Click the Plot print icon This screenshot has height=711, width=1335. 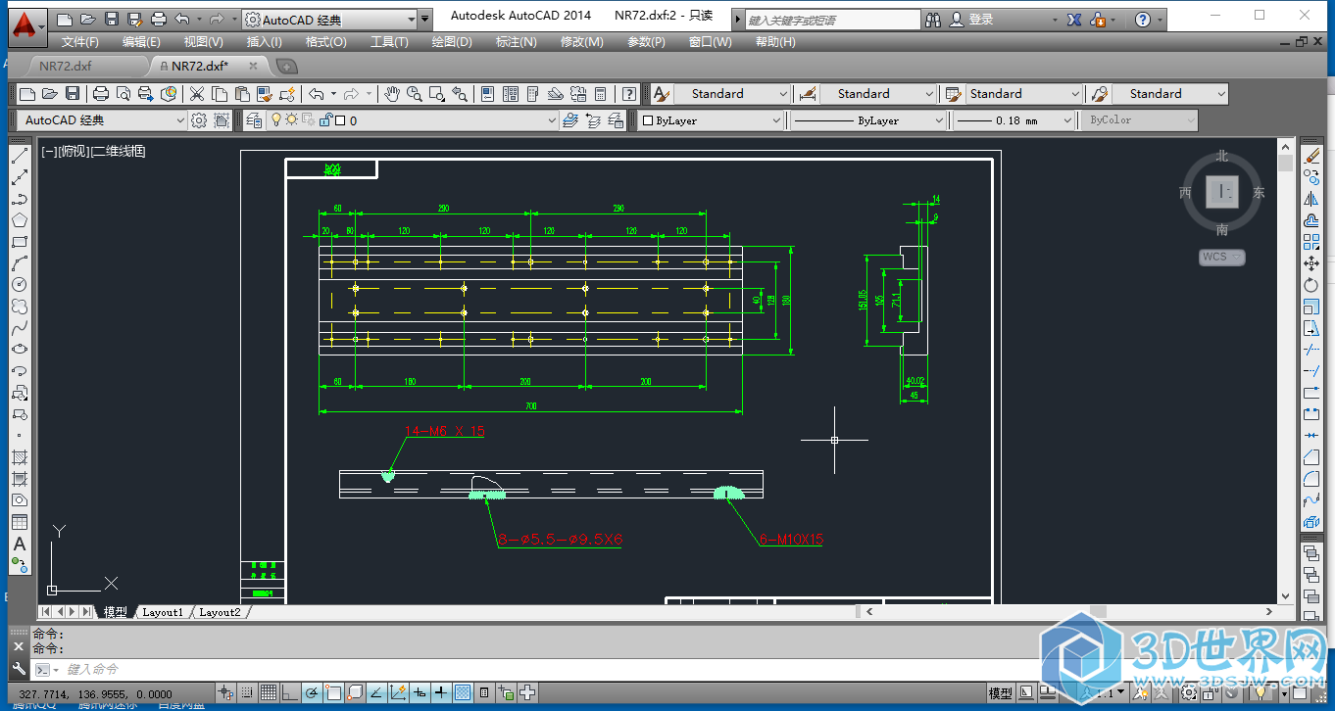(100, 94)
